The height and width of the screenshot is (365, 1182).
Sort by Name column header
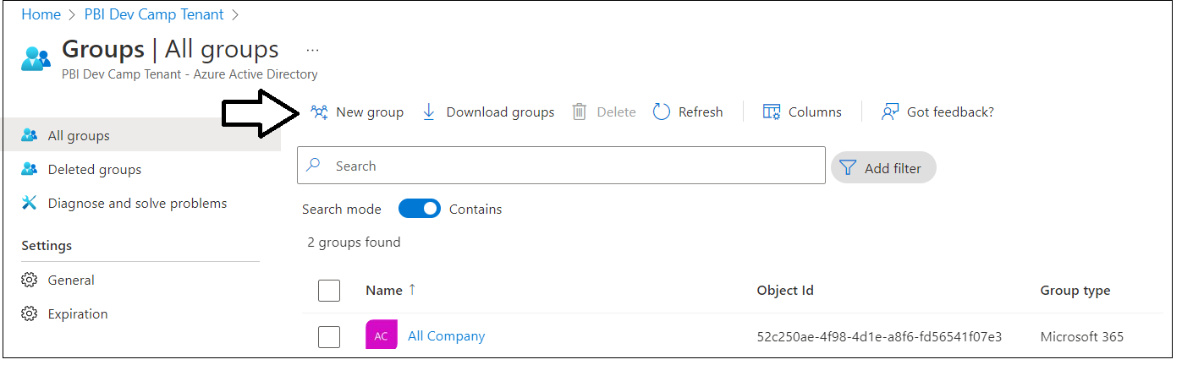pos(383,290)
